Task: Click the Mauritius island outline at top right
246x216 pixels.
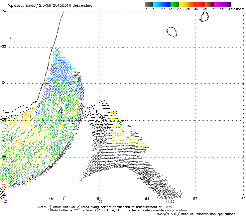Action: pyautogui.click(x=204, y=17)
